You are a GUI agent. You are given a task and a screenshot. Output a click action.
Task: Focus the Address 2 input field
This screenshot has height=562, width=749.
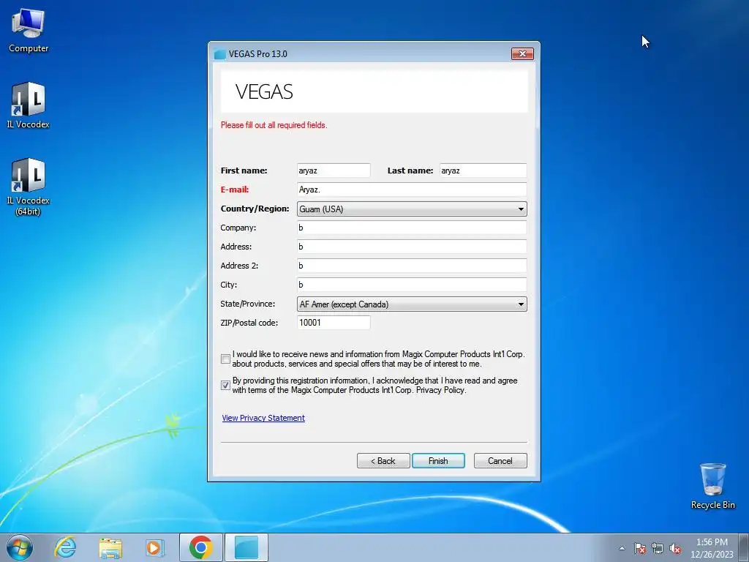412,266
